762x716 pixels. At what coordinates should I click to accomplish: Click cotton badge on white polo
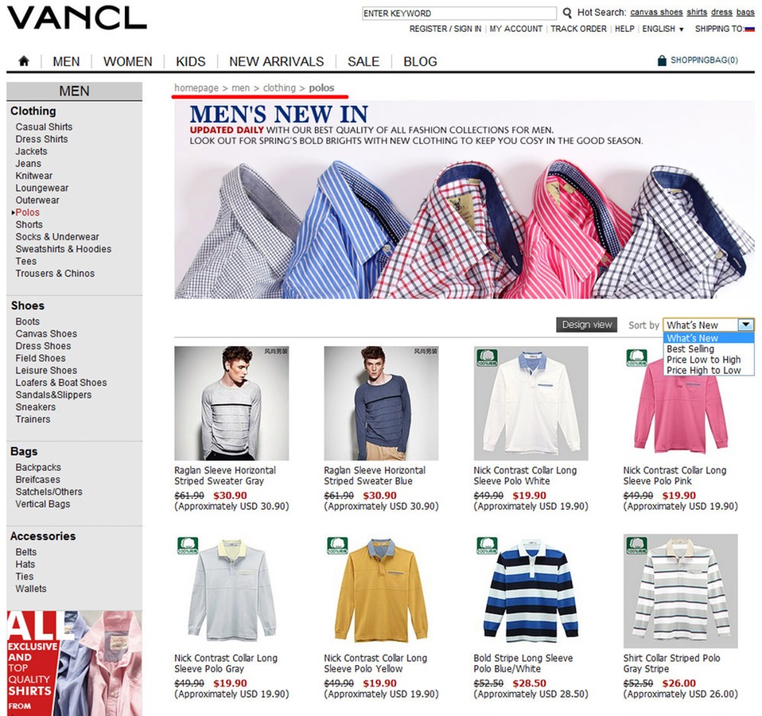pos(487,357)
